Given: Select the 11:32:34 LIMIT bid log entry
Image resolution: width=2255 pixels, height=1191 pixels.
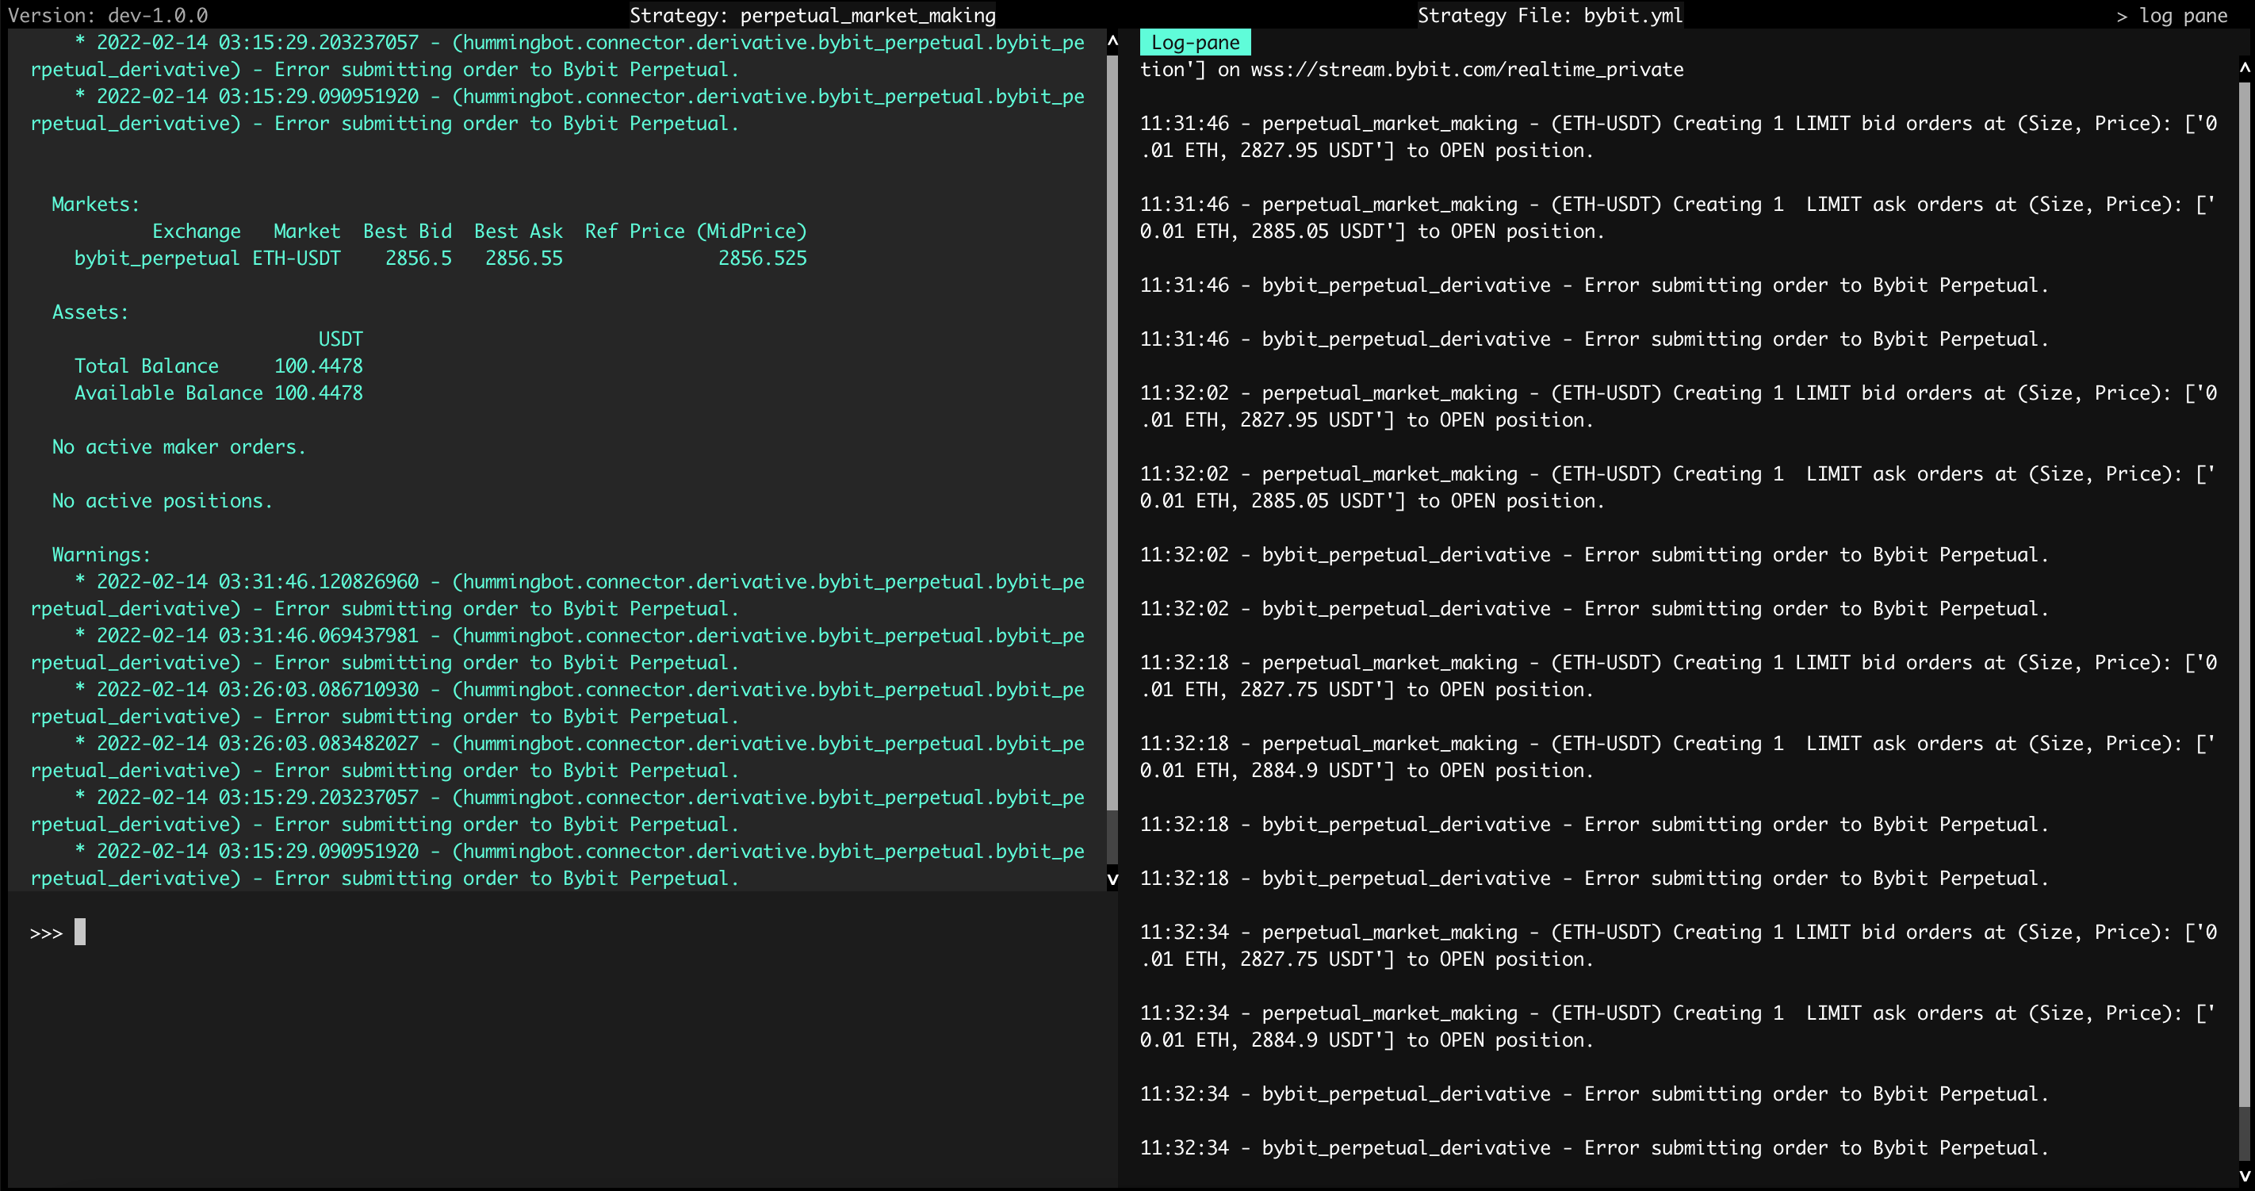Looking at the screenshot, I should tap(1663, 945).
